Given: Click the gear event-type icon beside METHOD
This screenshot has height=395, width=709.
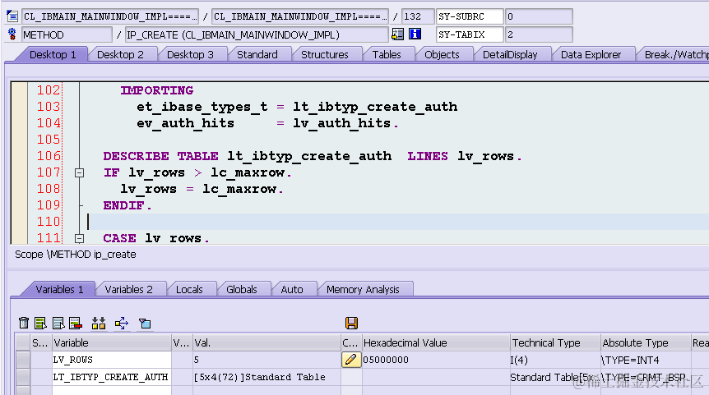Looking at the screenshot, I should click(12, 34).
